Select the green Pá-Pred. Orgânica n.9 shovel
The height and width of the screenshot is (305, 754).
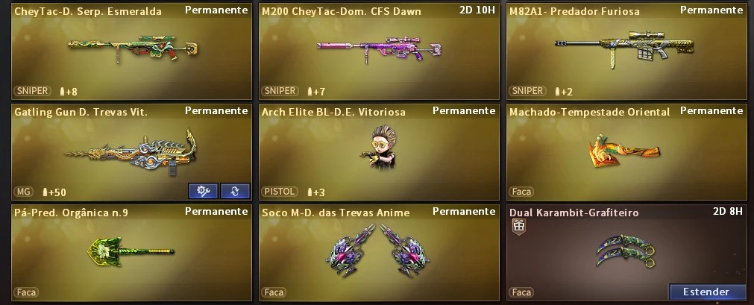click(x=131, y=251)
